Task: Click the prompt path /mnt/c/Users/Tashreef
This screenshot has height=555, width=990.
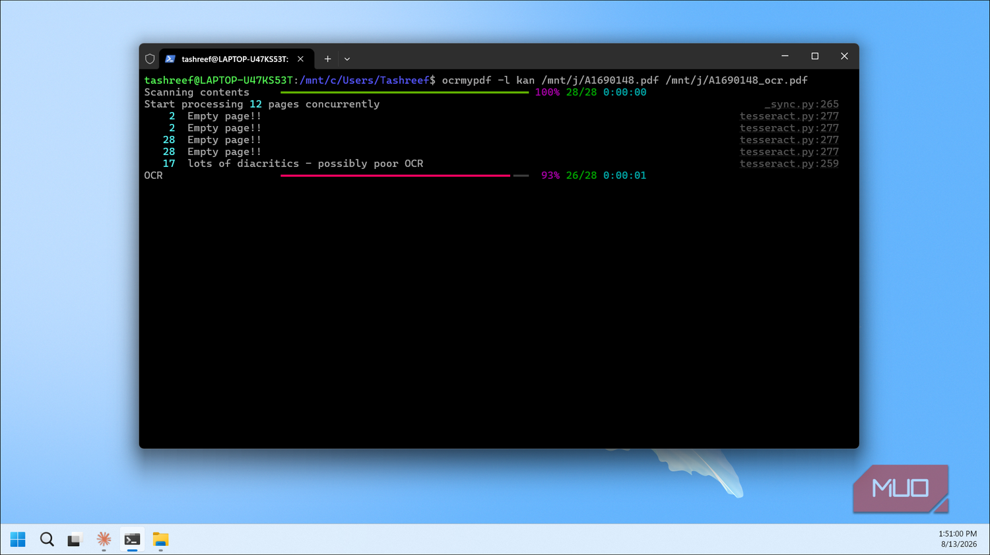Action: point(364,80)
